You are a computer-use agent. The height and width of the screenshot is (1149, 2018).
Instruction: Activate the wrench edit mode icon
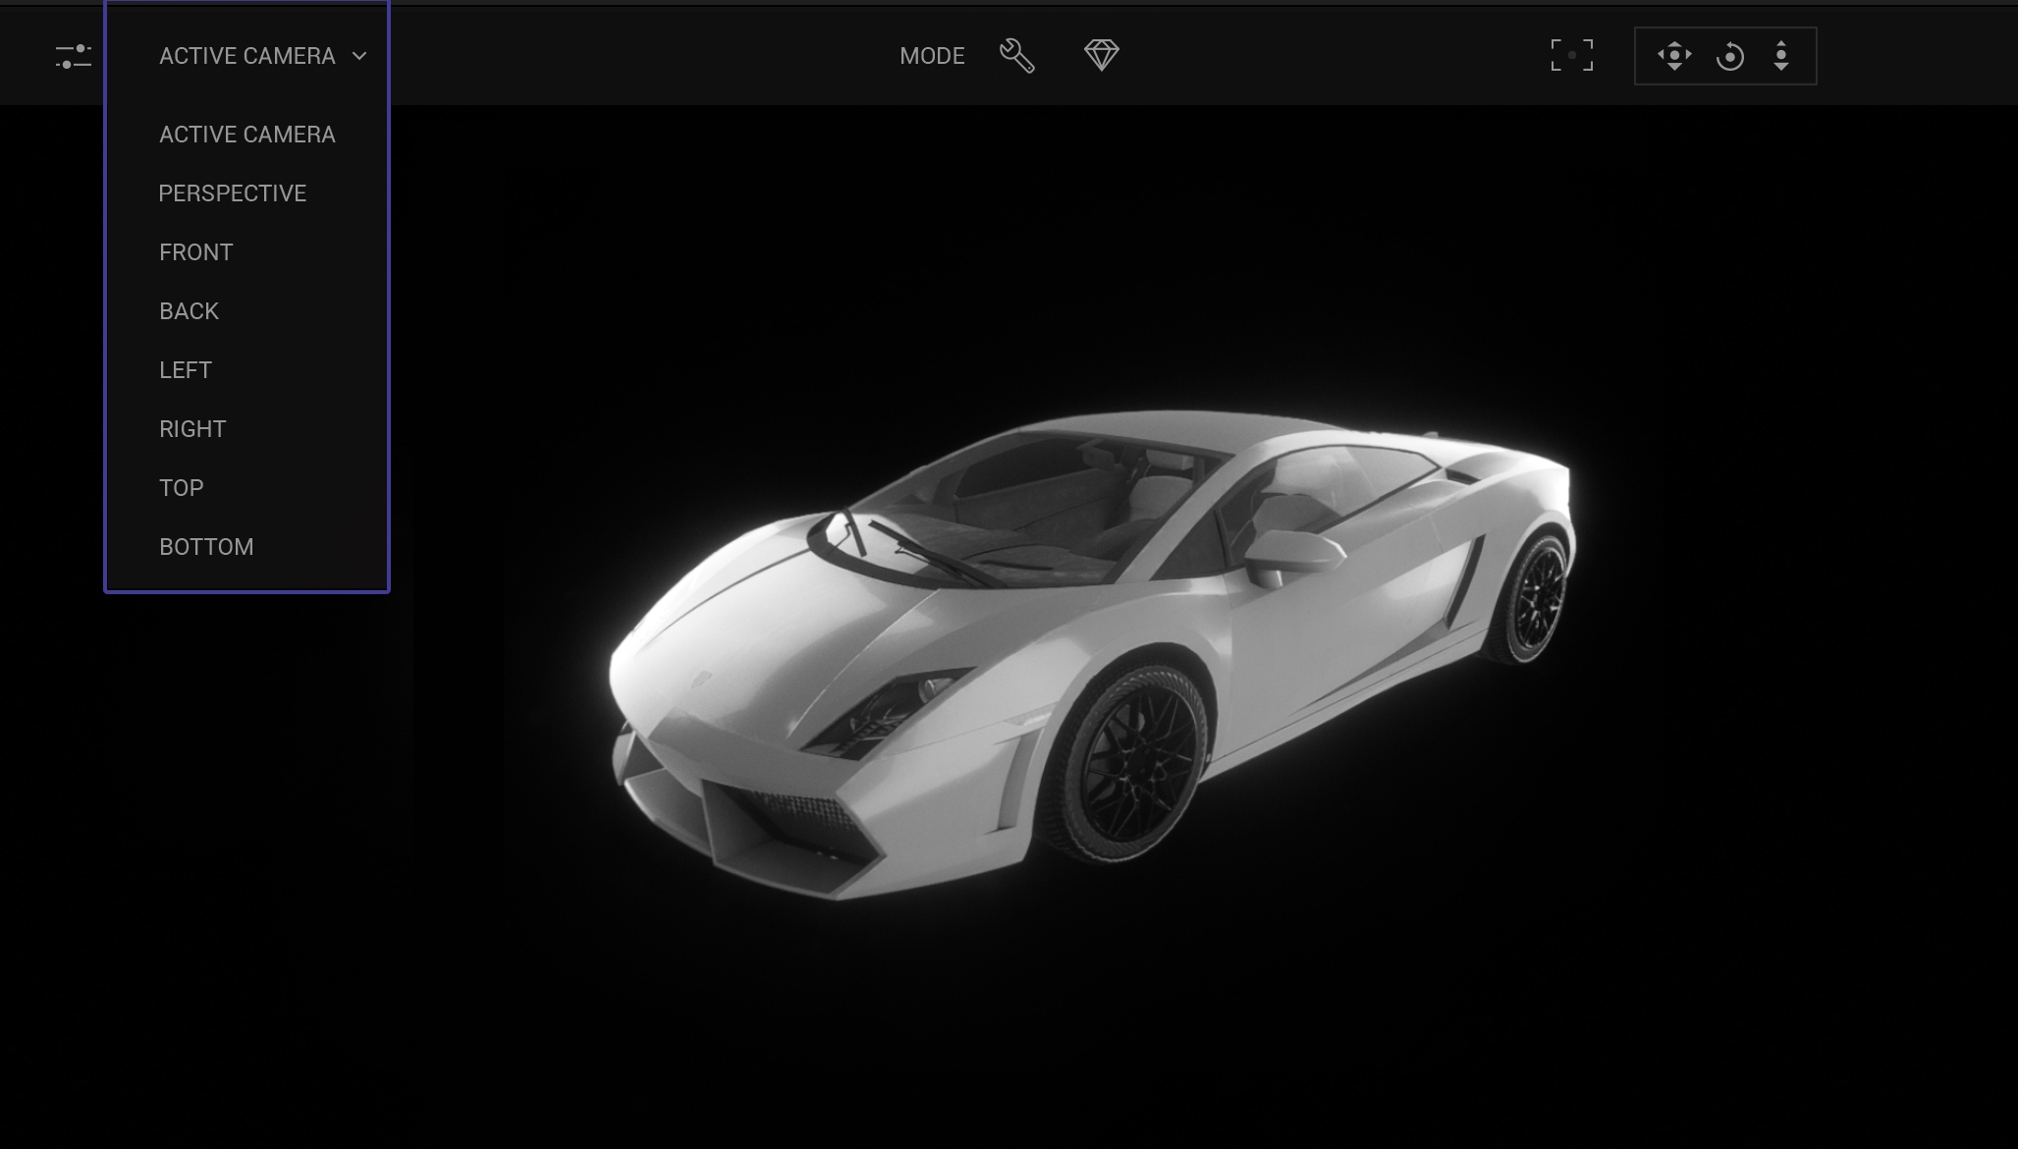coord(1017,56)
